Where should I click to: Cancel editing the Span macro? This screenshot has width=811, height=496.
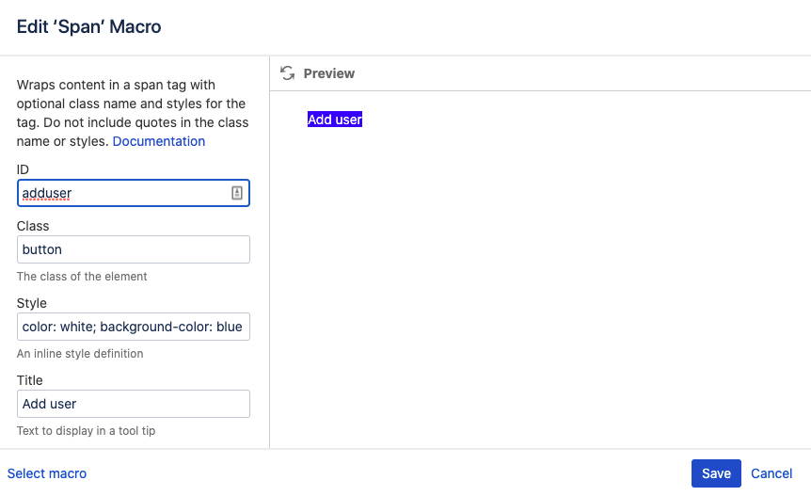pos(771,473)
